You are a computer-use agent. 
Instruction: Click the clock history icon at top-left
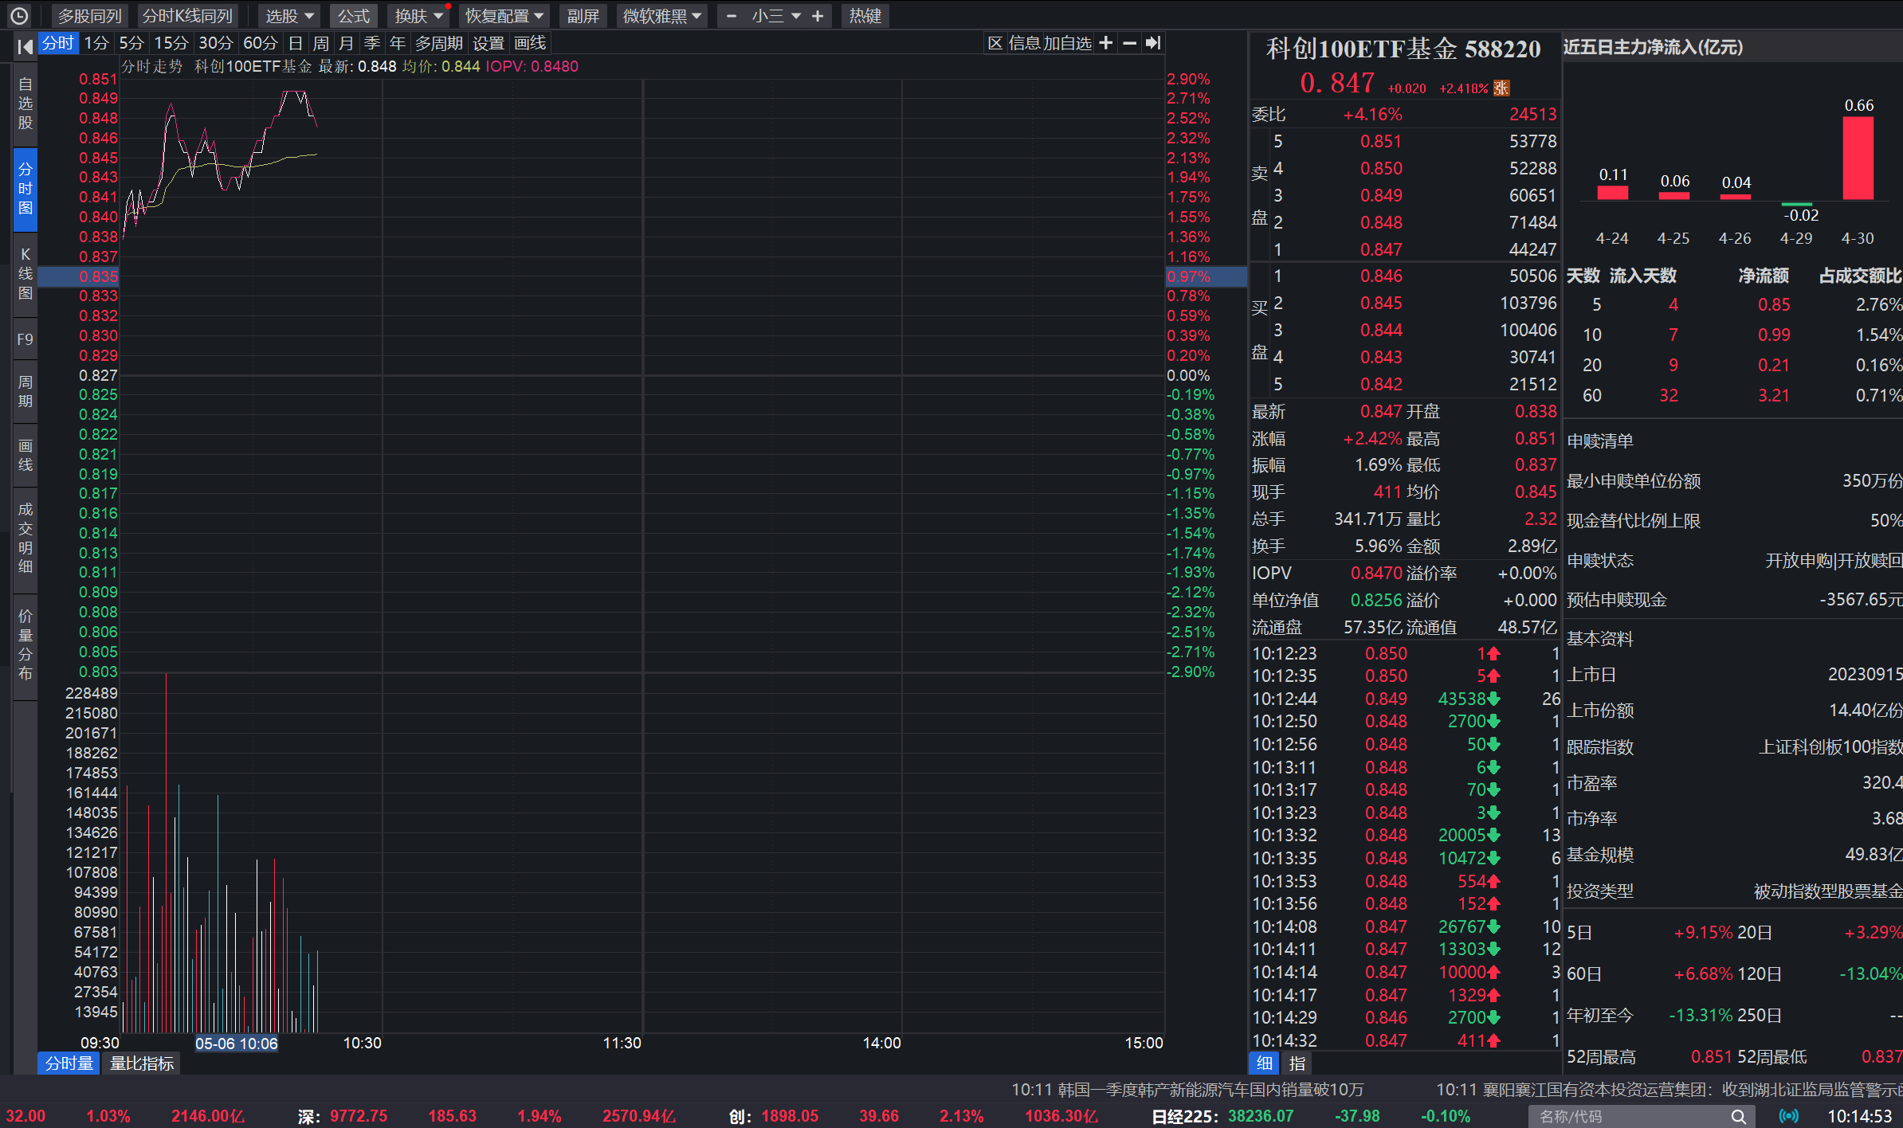(x=19, y=15)
